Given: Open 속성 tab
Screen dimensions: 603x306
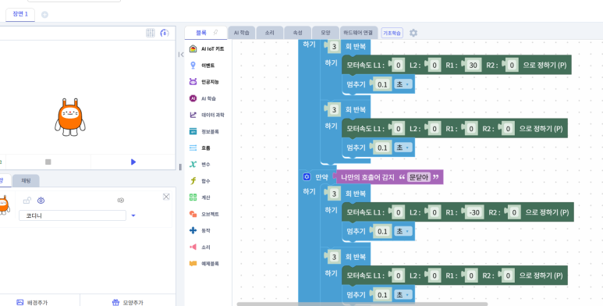Looking at the screenshot, I should [298, 33].
